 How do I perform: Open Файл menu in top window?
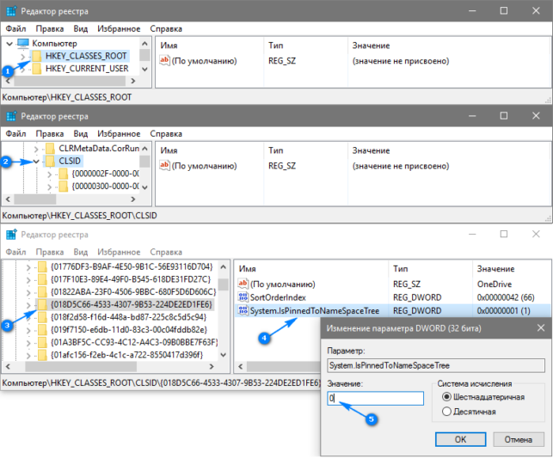(x=15, y=29)
